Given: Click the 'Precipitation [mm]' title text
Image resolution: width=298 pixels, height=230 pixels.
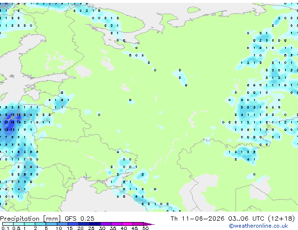Looking at the screenshot, I should point(31,219).
